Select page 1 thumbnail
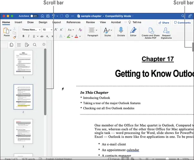 point(23,62)
